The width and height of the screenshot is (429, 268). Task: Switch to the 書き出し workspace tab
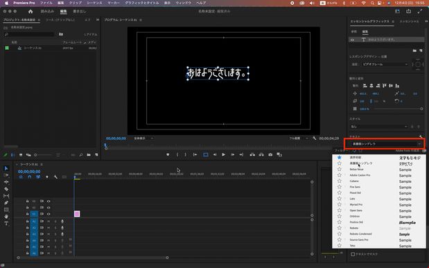click(x=79, y=12)
